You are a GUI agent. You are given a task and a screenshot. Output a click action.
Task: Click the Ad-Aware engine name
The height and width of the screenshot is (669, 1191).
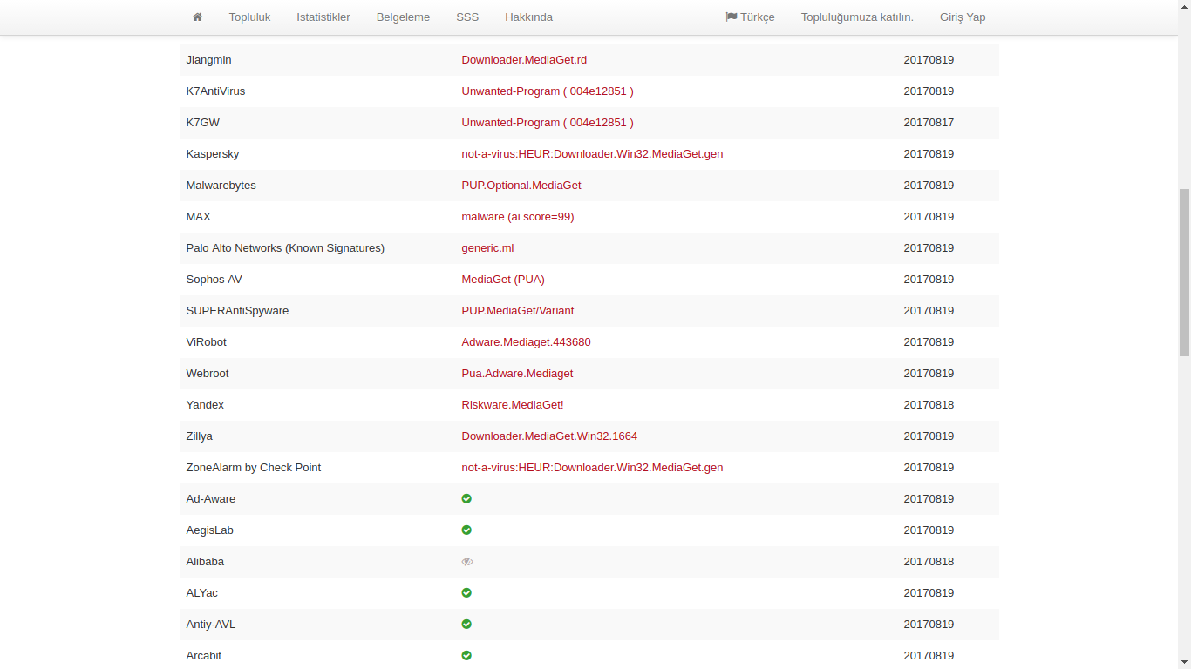(211, 499)
